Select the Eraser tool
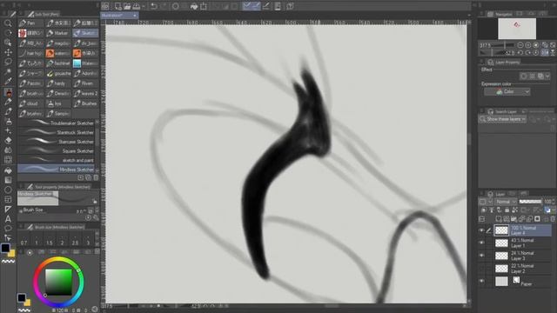 (8, 141)
